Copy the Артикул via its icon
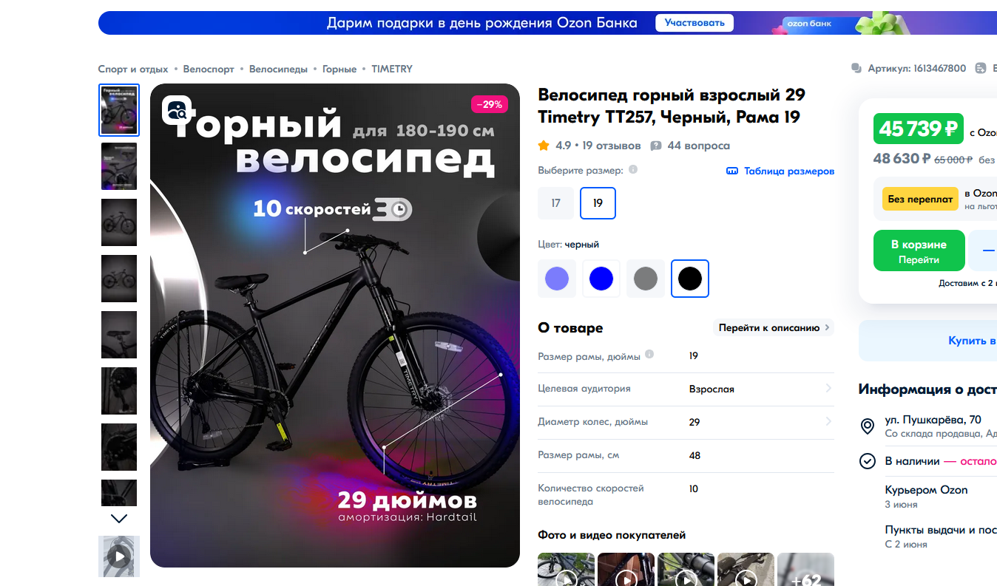The image size is (997, 586). pos(856,68)
